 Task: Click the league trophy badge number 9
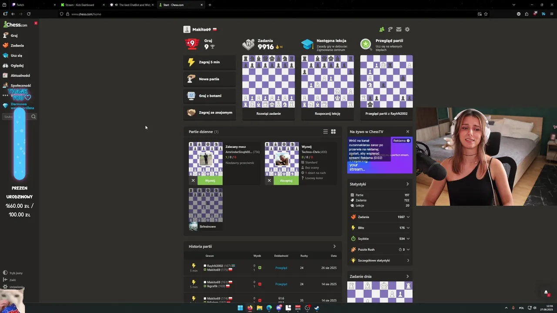pyautogui.click(x=192, y=43)
